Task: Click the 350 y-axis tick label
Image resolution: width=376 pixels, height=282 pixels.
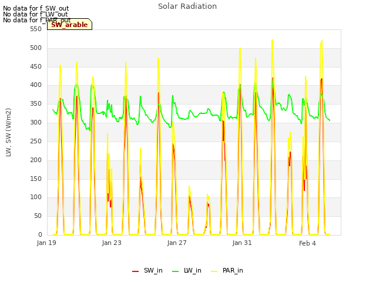Action: pyautogui.click(x=36, y=104)
